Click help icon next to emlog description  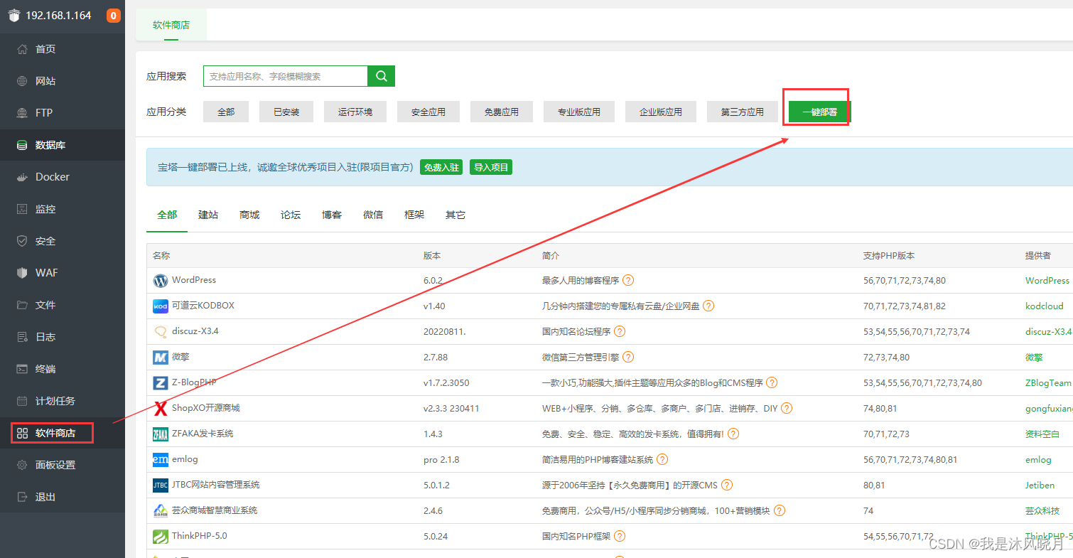click(x=662, y=459)
